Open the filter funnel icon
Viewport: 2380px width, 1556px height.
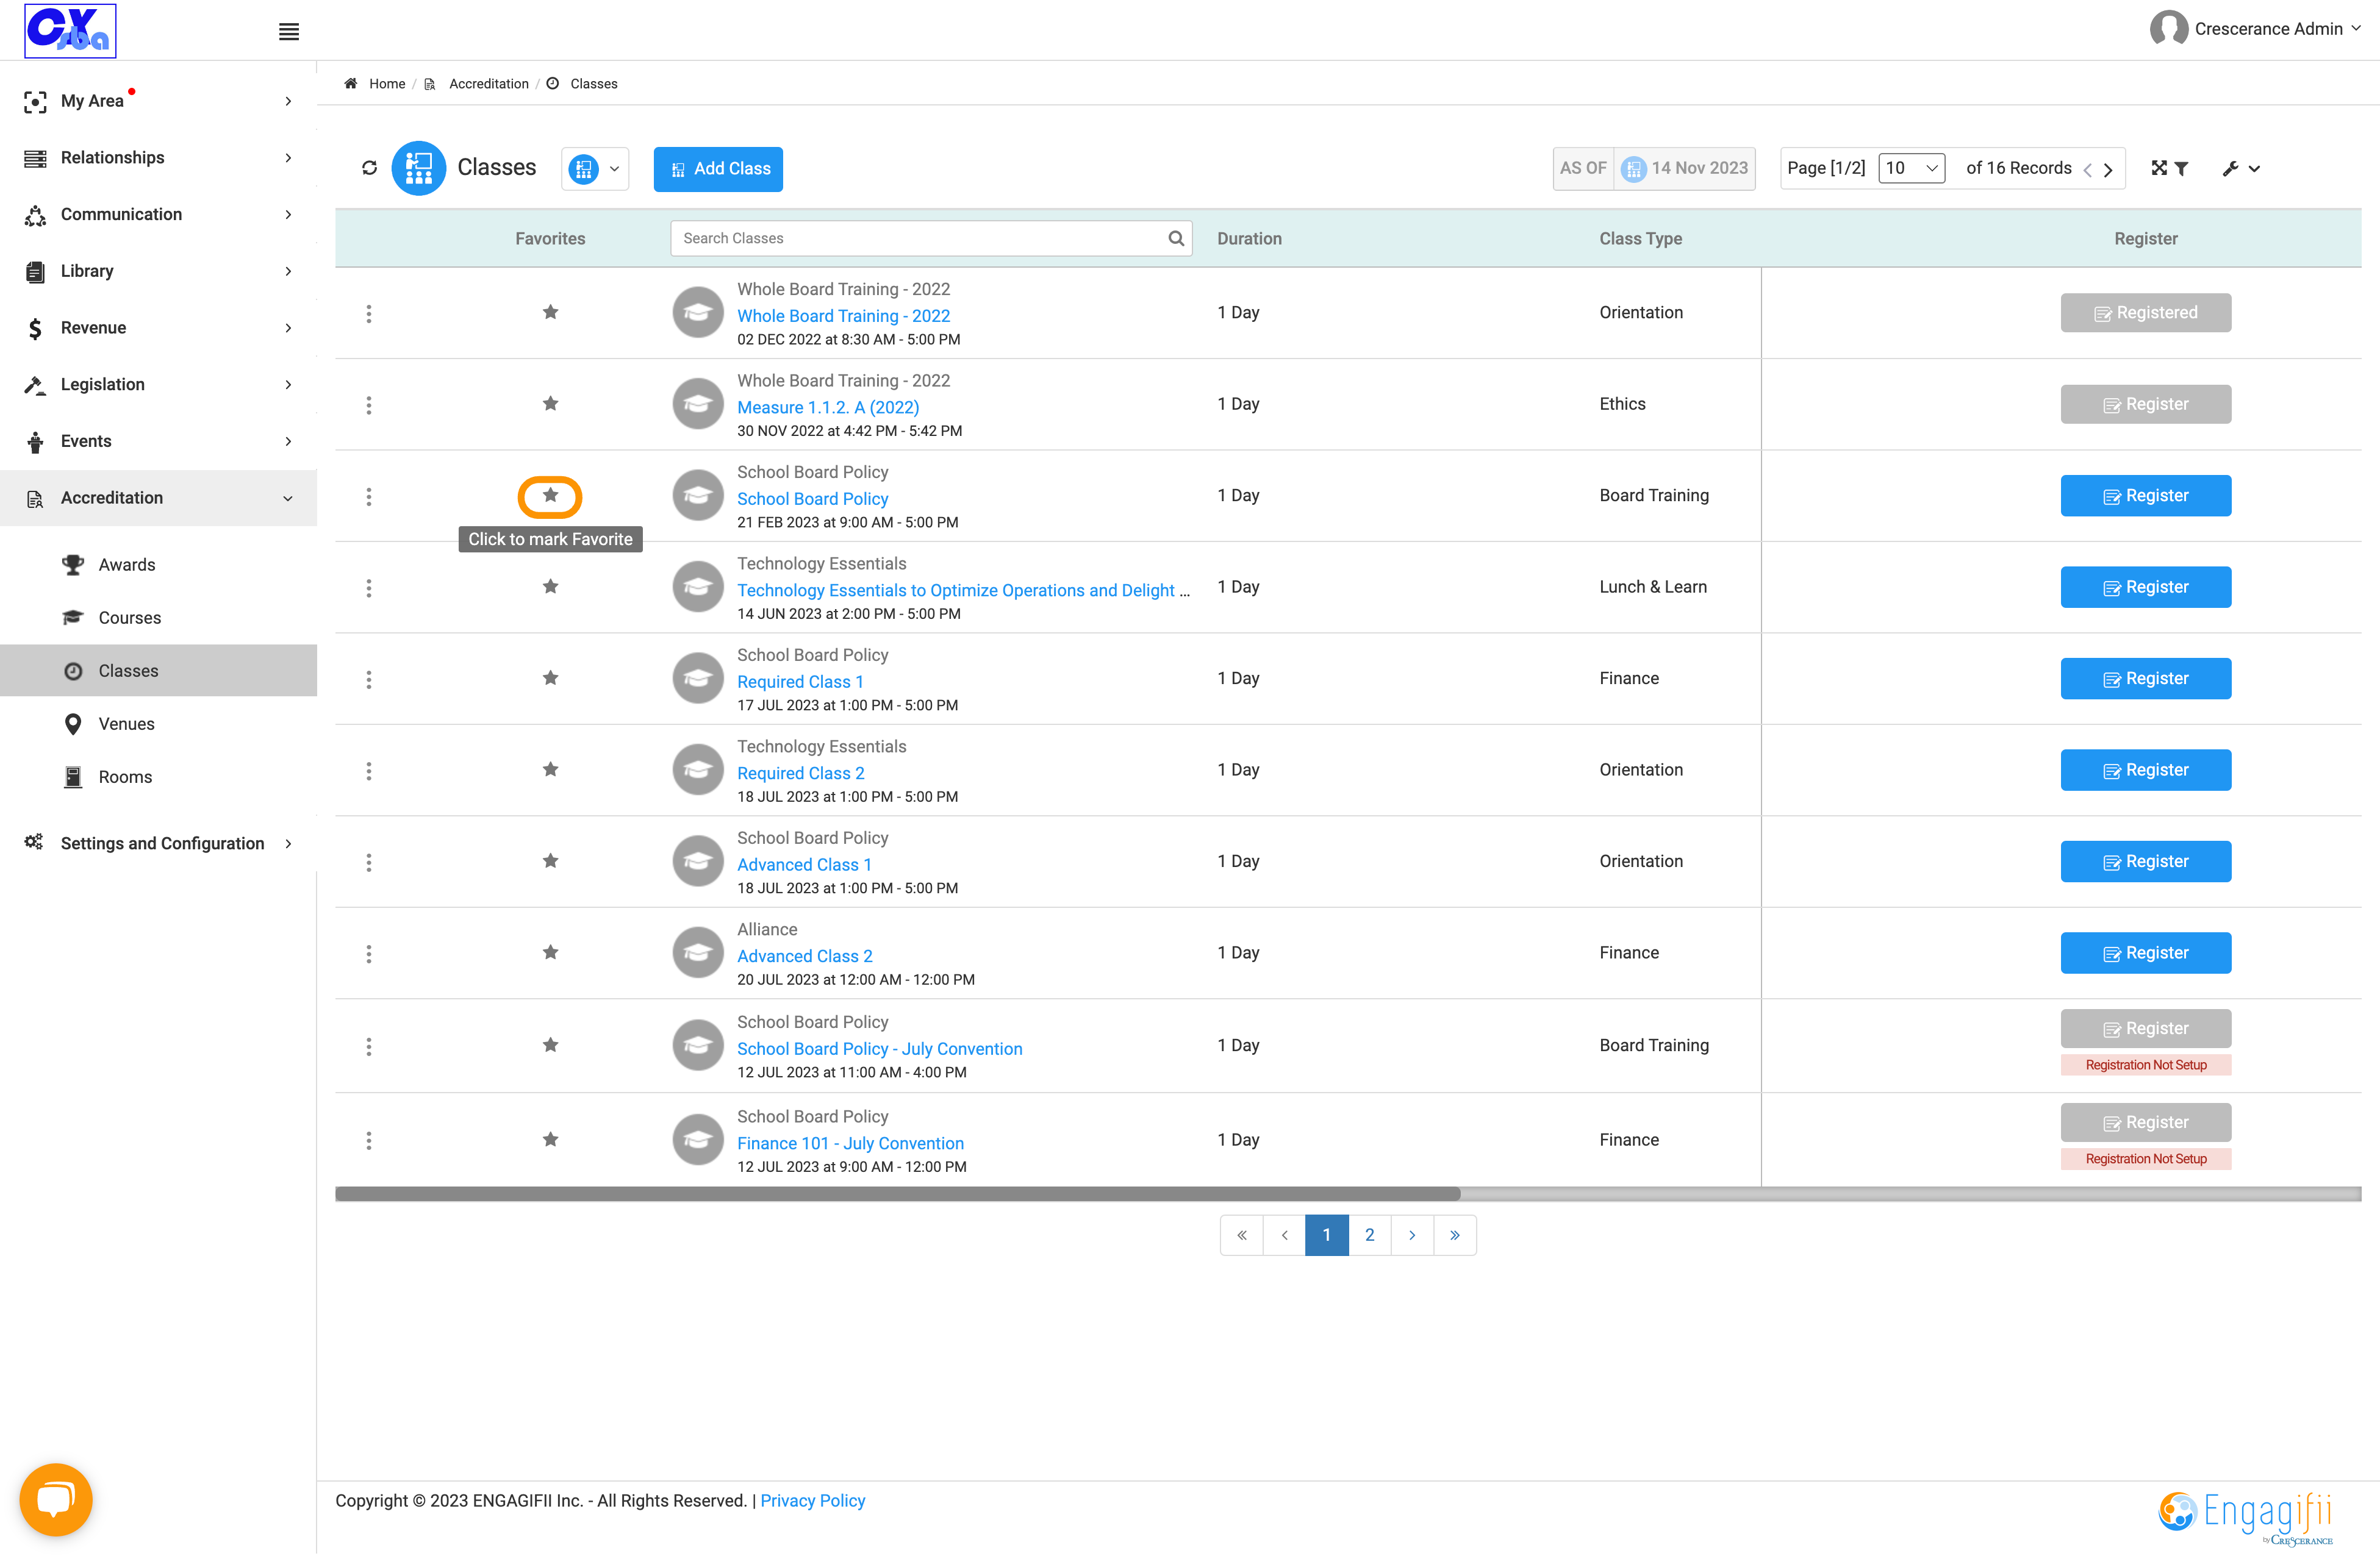coord(2182,169)
